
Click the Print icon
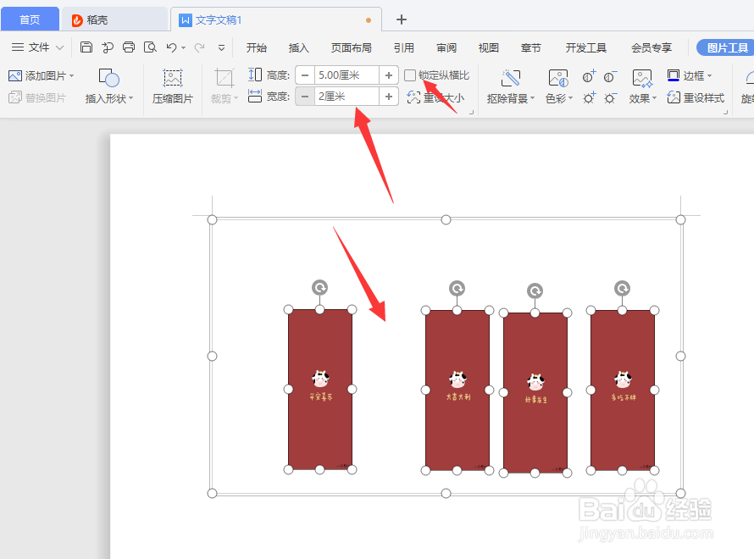129,47
